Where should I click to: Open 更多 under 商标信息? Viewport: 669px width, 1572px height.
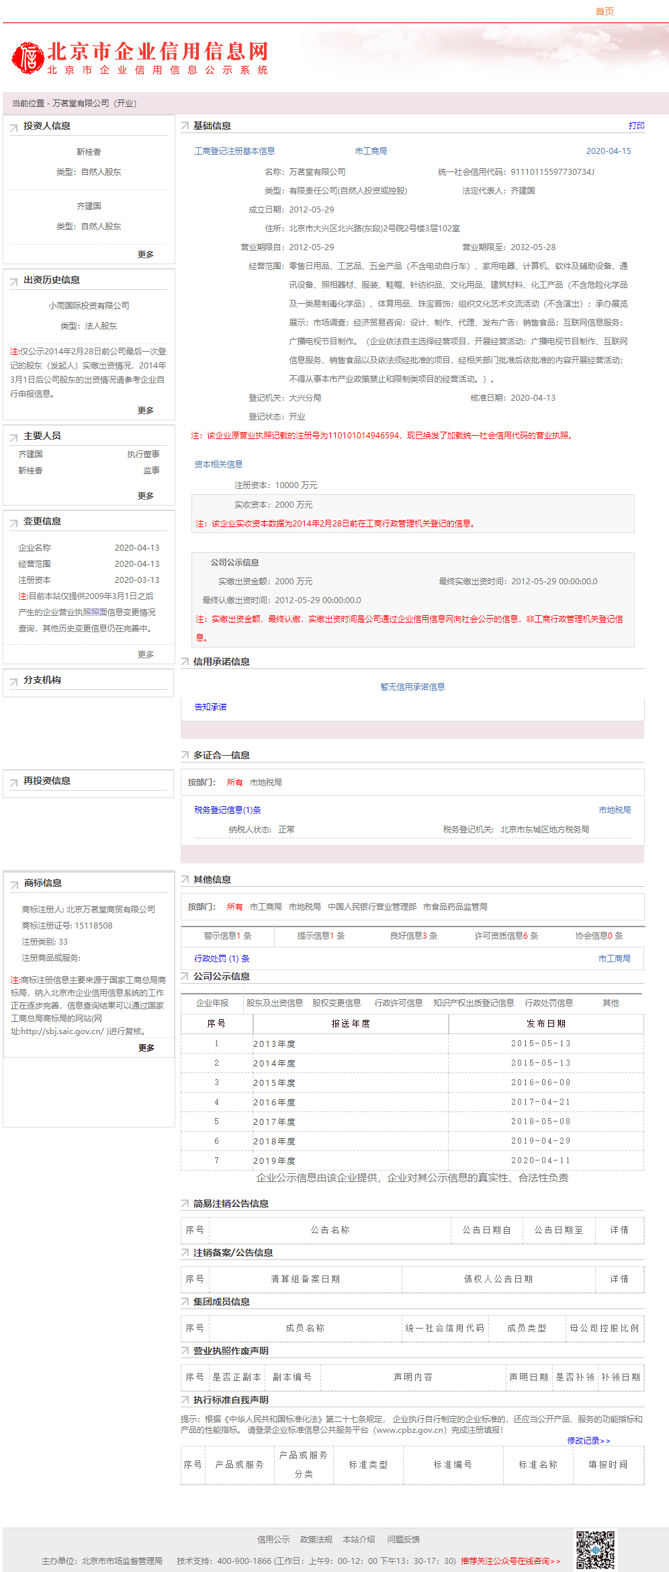(x=146, y=1048)
